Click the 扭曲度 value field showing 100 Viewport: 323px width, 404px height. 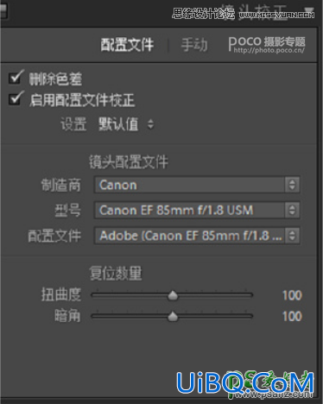tap(292, 295)
